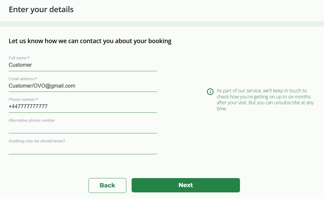Click the 'Alternative phone number' label text
Image resolution: width=324 pixels, height=199 pixels.
[x=32, y=120]
